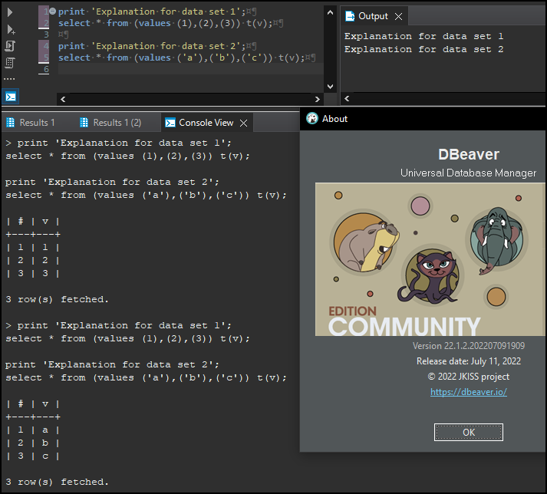
Task: Toggle the console panel icon in sidebar
Action: 11,97
